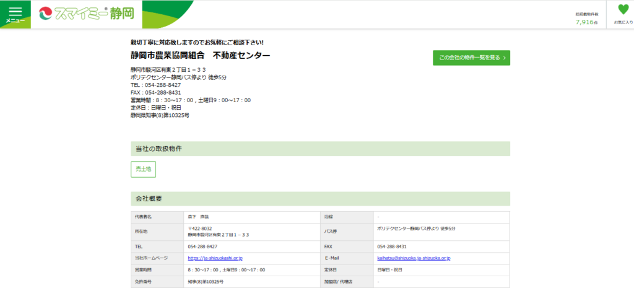Click the 静岡県知事(8)第10325号 license text
The width and height of the screenshot is (634, 288).
tap(160, 115)
